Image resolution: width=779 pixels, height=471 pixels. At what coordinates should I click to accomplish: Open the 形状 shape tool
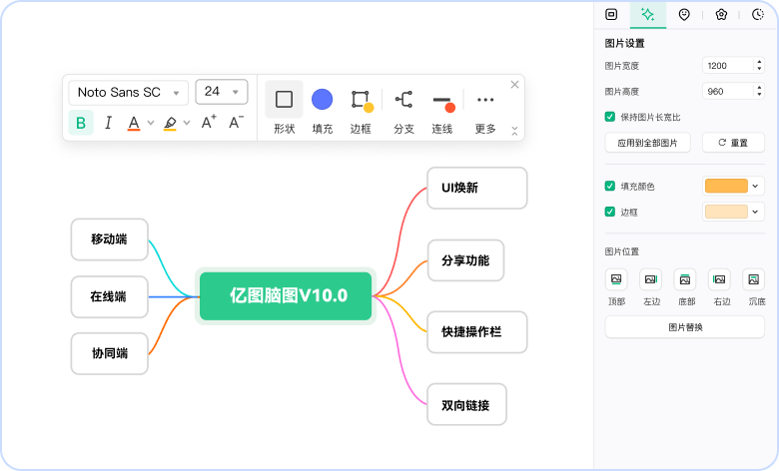[285, 108]
